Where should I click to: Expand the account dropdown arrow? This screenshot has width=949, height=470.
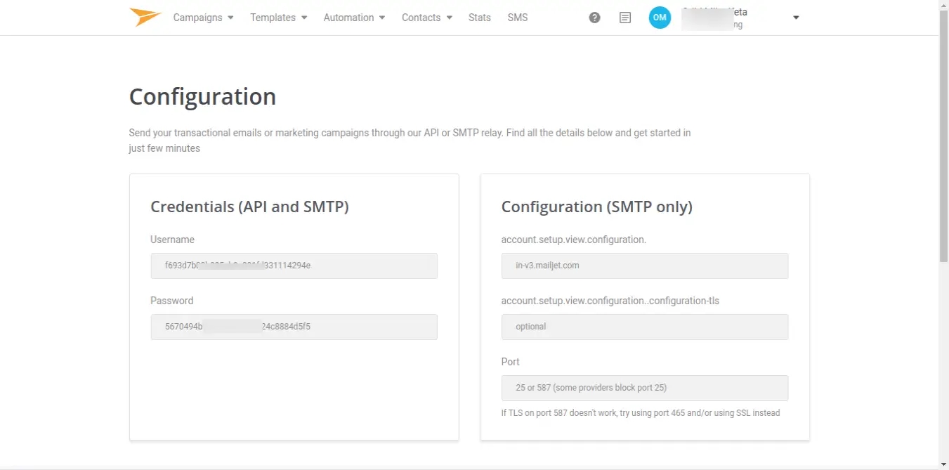pos(796,18)
